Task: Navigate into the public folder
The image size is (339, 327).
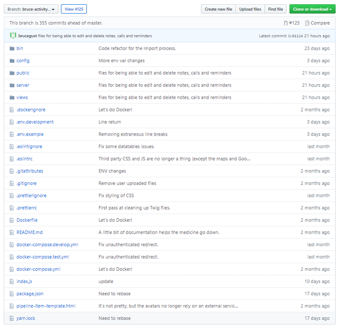Action: click(23, 73)
